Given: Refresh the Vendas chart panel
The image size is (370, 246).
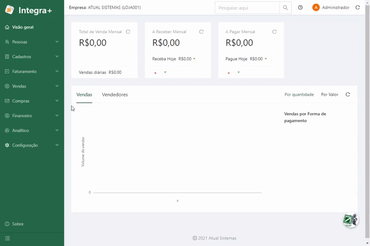Looking at the screenshot, I should click(348, 94).
